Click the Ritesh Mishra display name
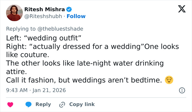 (44, 10)
